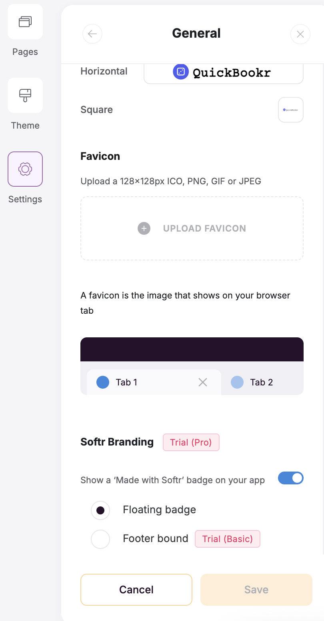Image resolution: width=324 pixels, height=621 pixels.
Task: Switch to Tab 2 in favicon preview
Action: (x=262, y=382)
